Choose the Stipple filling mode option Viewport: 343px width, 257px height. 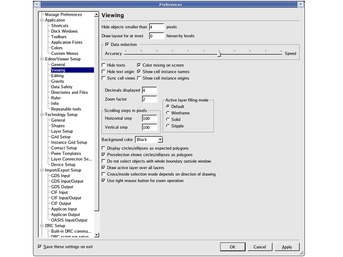point(168,126)
